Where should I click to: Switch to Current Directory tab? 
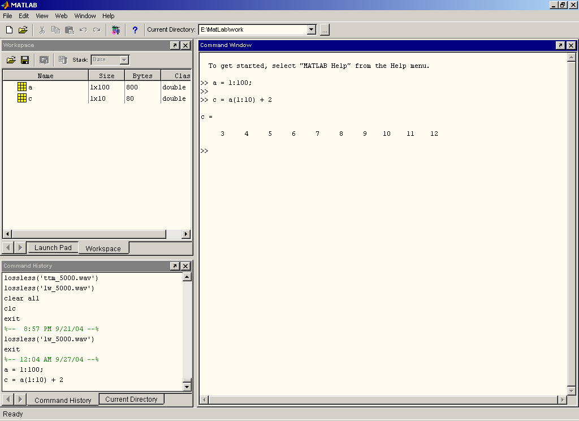(131, 399)
